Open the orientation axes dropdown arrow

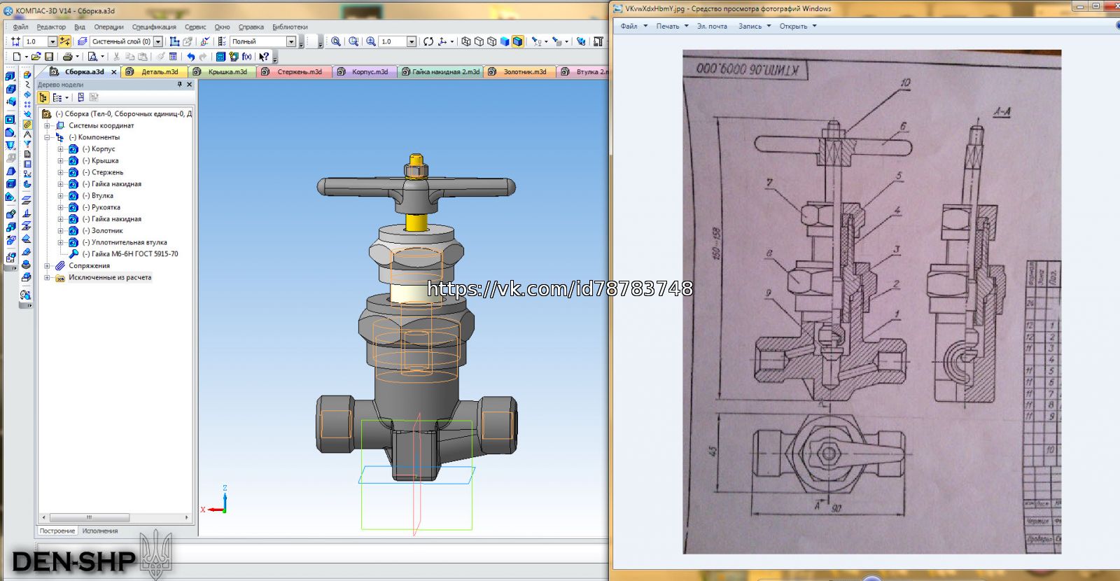pos(452,41)
